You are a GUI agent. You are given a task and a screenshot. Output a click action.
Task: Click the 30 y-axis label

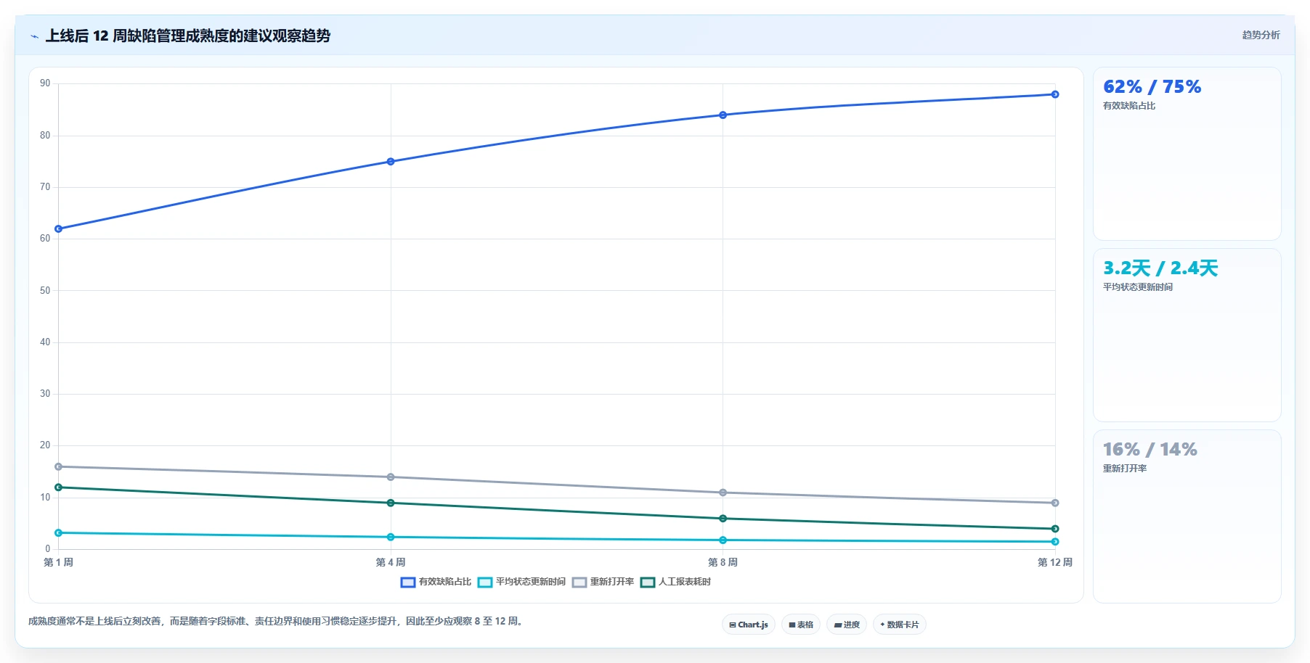coord(45,394)
